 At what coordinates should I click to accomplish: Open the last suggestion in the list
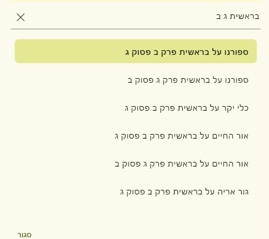tap(184, 192)
